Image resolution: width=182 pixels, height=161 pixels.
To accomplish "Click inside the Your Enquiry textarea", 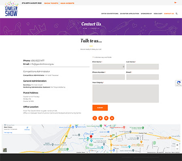I will point(125,94).
